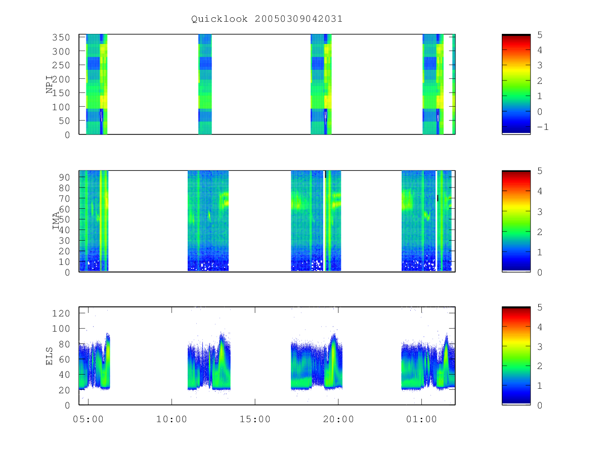Click the 20:00 time axis label
Image resolution: width=607 pixels, height=455 pixels.
pyautogui.click(x=338, y=419)
